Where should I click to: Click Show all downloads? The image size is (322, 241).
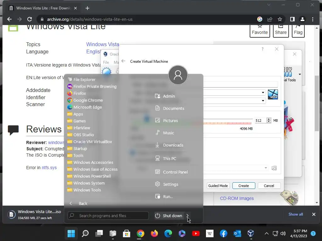click(x=296, y=214)
